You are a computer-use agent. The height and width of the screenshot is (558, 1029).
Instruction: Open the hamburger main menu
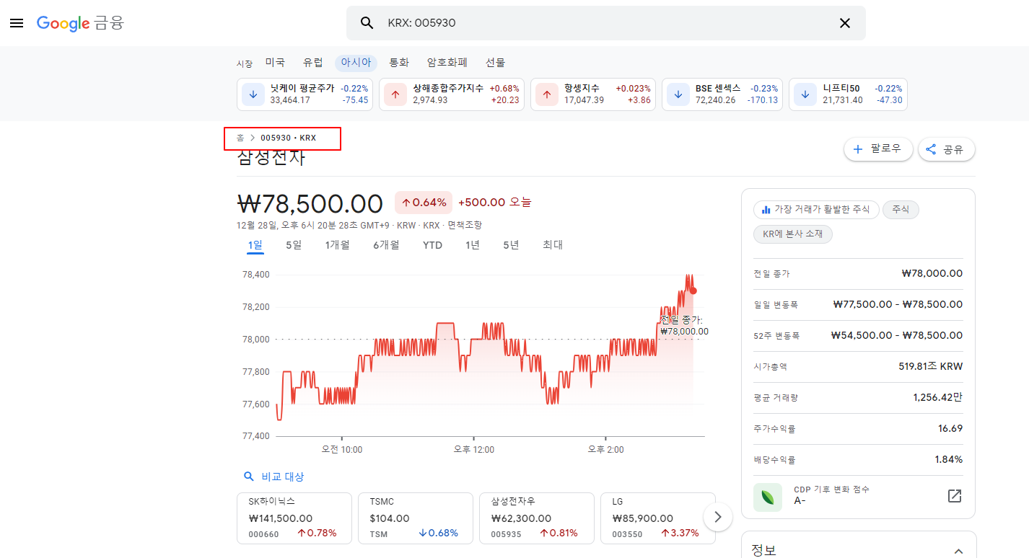pyautogui.click(x=17, y=23)
